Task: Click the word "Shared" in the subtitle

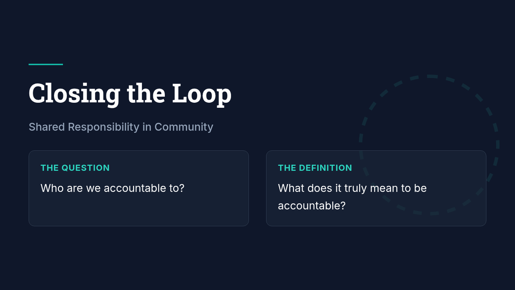Action: pos(47,127)
